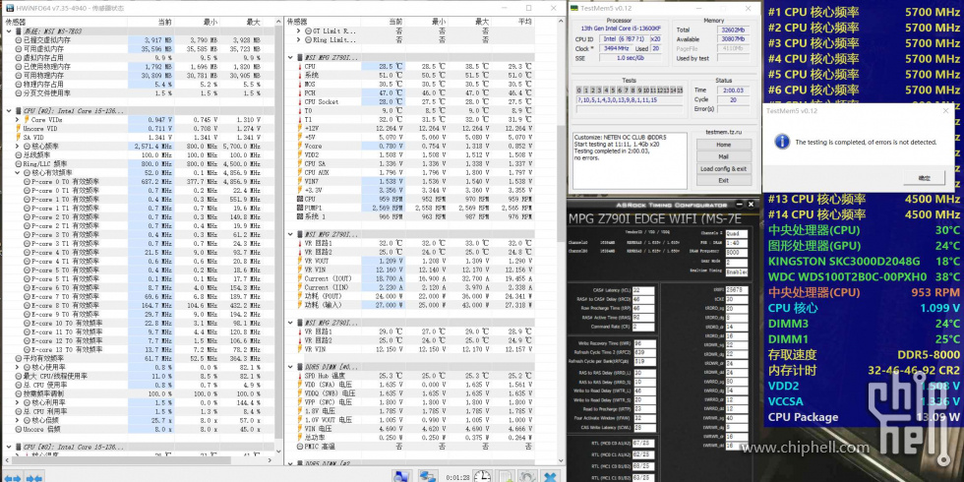Collapse the 核心有效频率 row

19,173
